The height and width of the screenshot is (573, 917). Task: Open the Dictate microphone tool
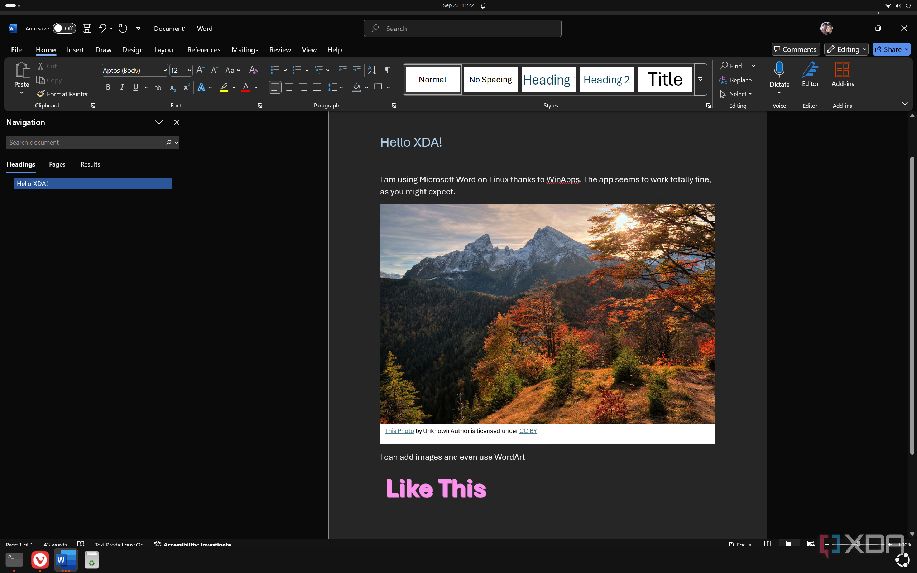pos(779,71)
